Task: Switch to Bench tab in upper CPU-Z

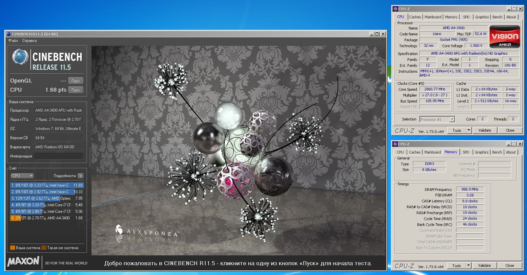Action: (x=497, y=17)
